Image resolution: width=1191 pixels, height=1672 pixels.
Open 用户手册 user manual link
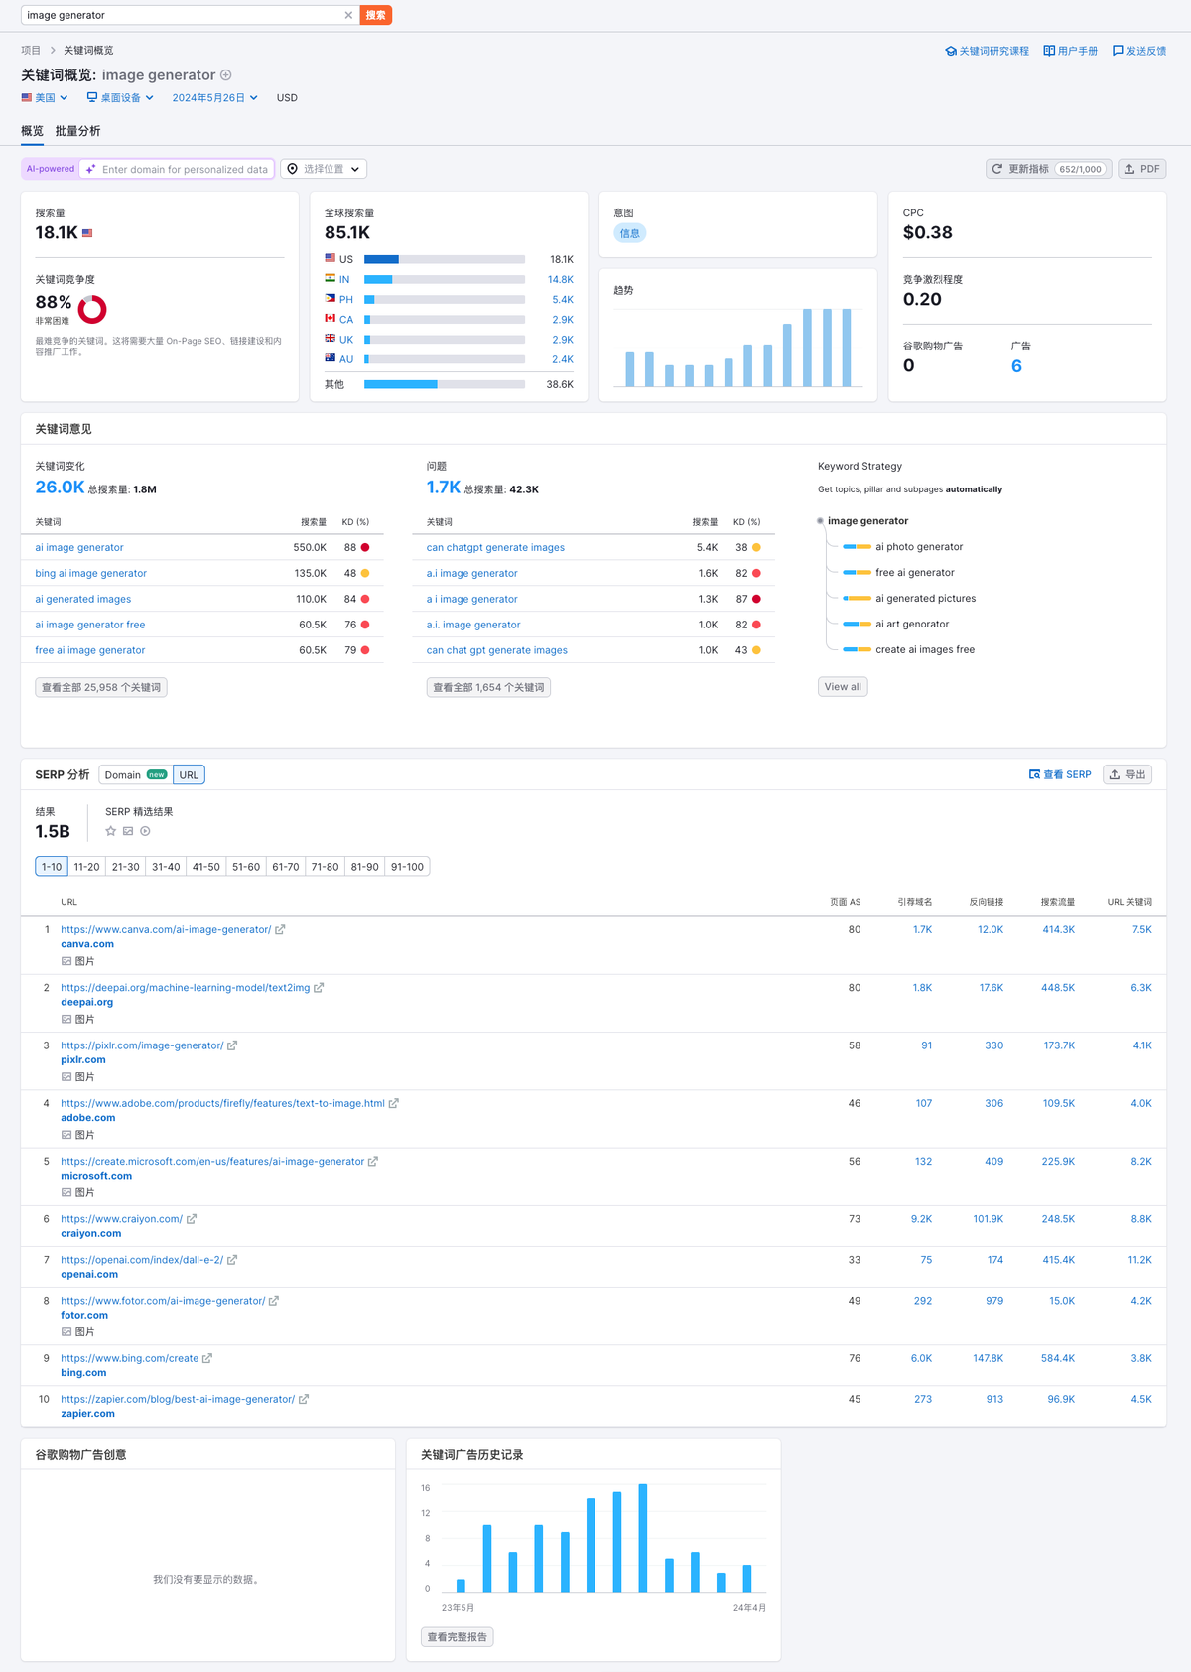pos(1071,51)
